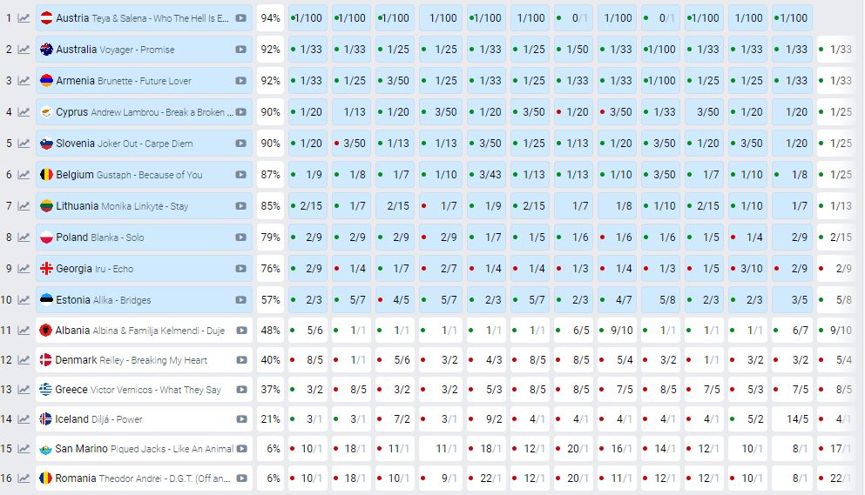Open the trend chart icon for Denmark
The width and height of the screenshot is (865, 495).
coord(24,360)
